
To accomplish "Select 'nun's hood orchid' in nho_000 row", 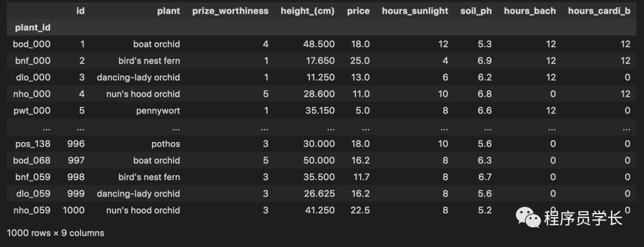I will [x=143, y=94].
